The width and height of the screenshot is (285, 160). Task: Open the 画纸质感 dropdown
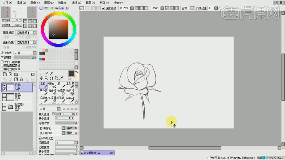35,33
